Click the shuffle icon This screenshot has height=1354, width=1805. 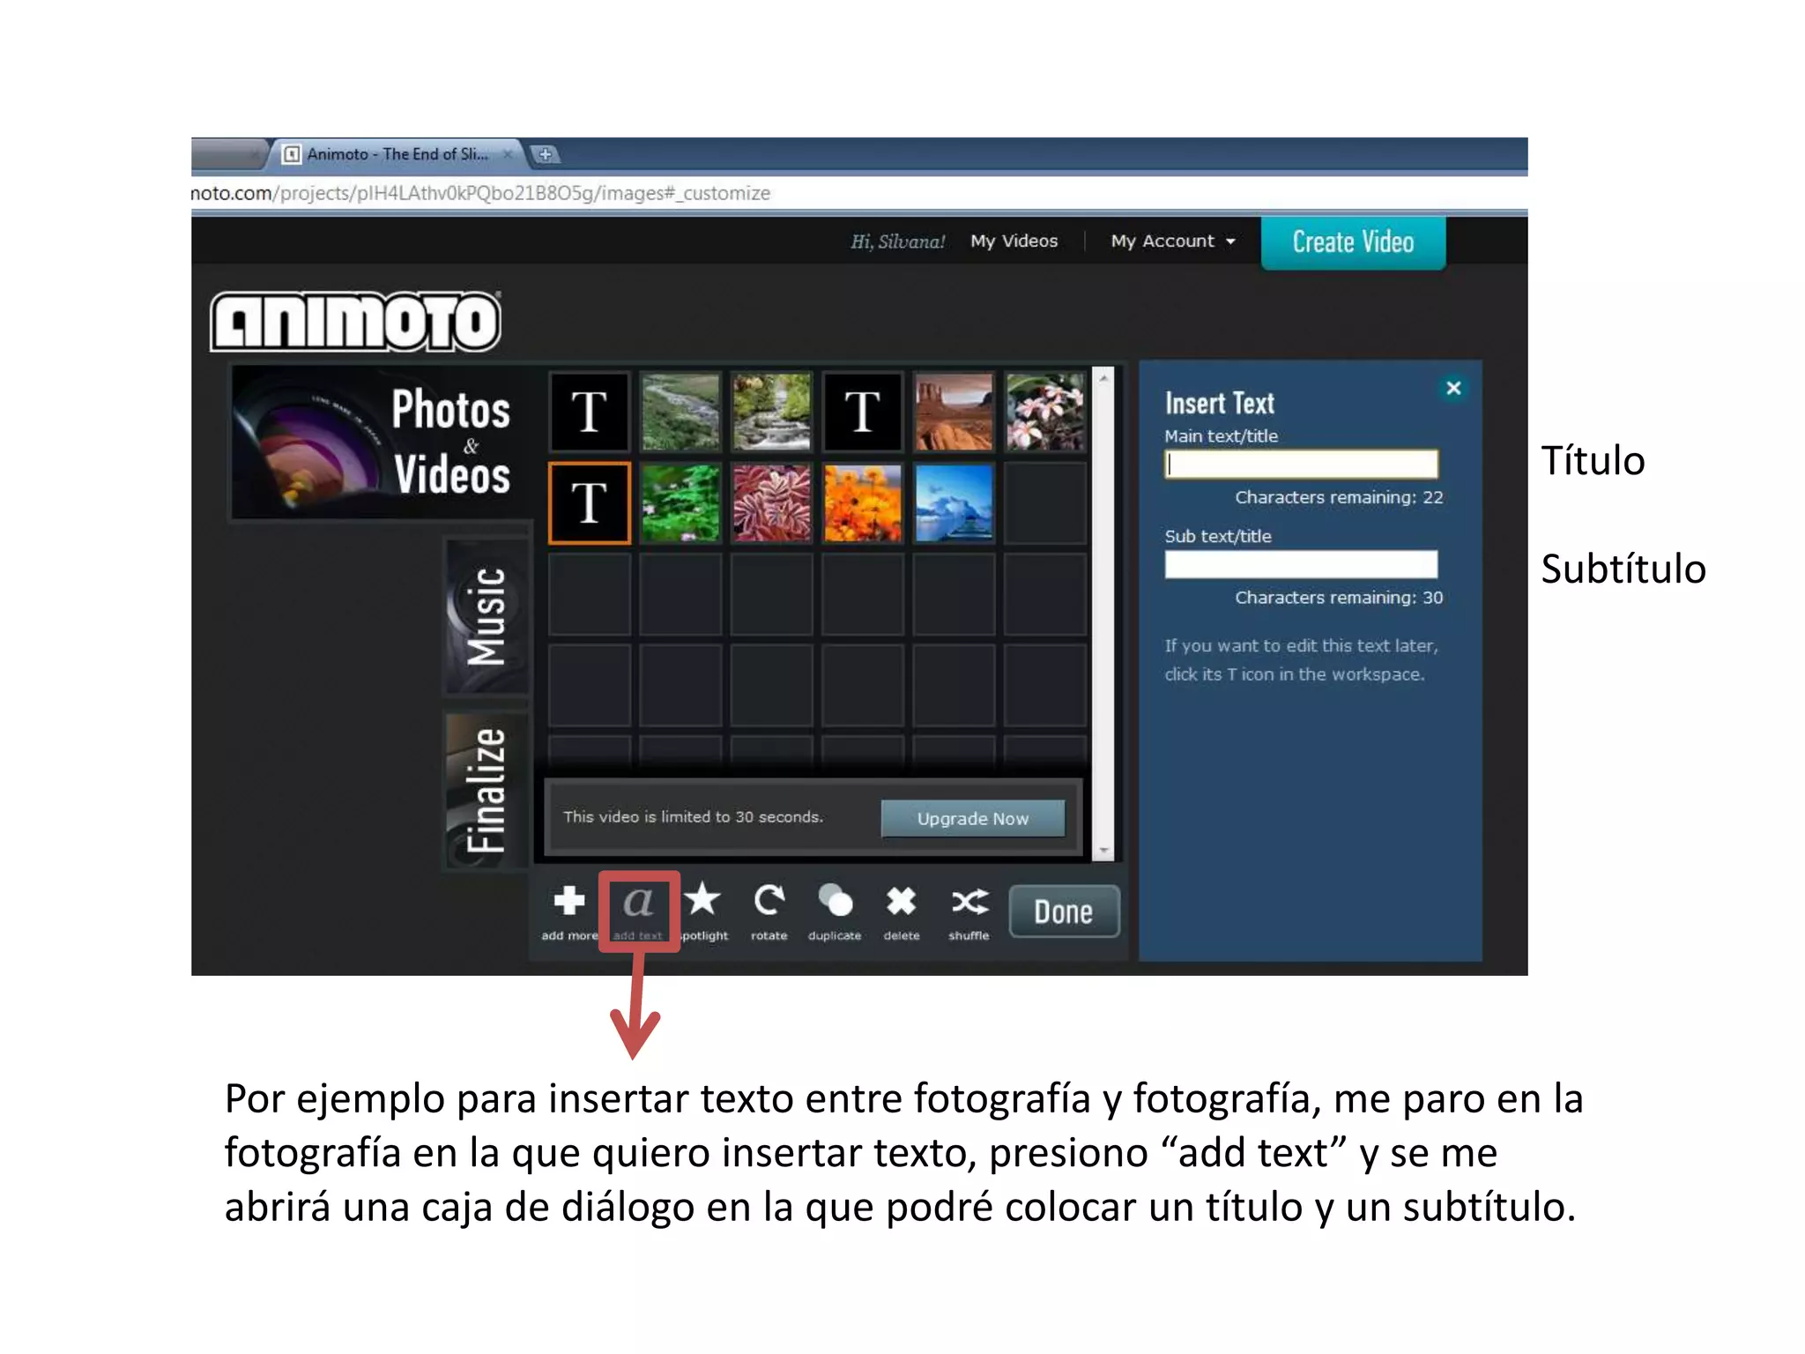[969, 902]
